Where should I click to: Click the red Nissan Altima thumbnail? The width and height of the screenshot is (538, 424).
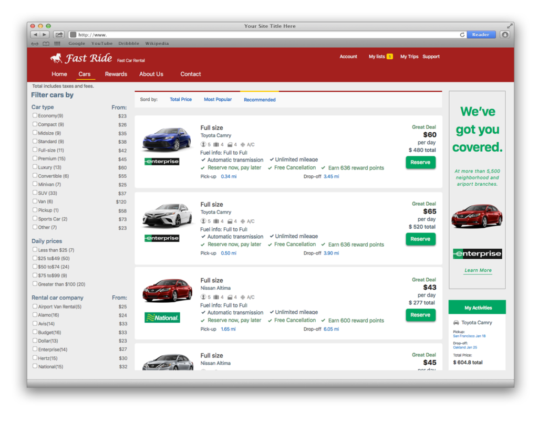pos(168,290)
